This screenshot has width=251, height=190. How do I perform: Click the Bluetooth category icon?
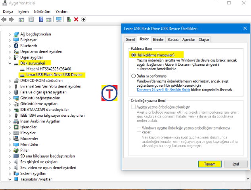(16, 46)
